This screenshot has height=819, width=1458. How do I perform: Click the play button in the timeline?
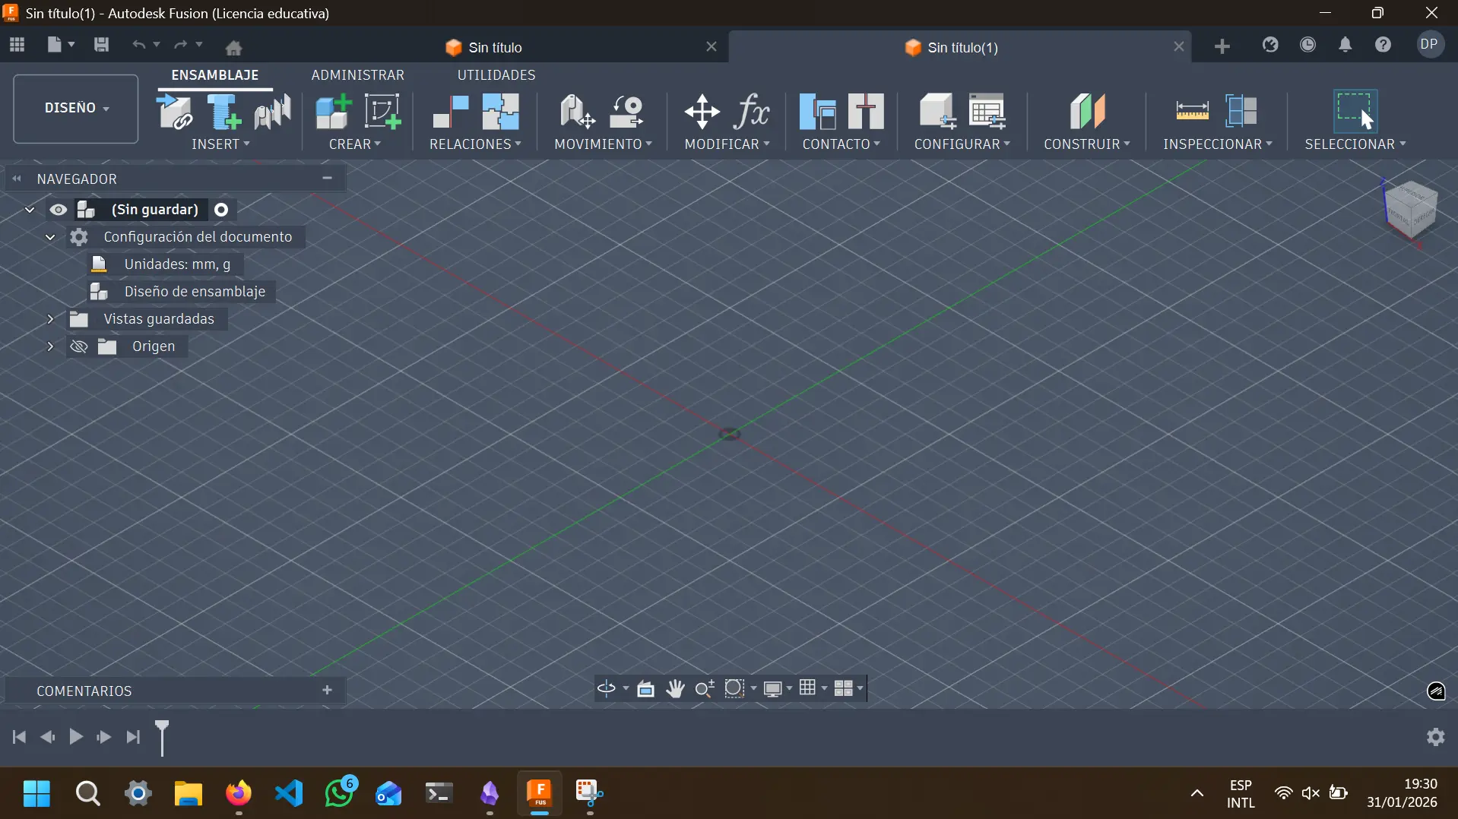75,737
